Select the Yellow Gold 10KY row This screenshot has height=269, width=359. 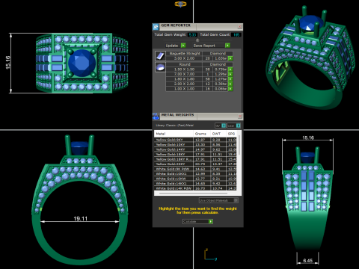[195, 144]
